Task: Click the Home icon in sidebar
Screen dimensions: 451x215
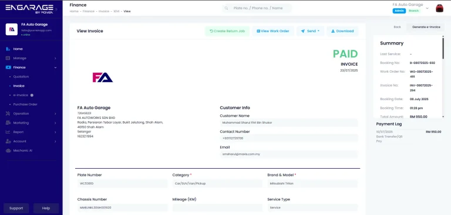Action: pyautogui.click(x=8, y=49)
